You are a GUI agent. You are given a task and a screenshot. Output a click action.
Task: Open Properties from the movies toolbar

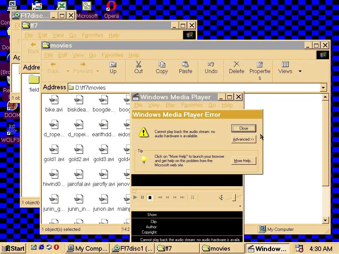[260, 71]
